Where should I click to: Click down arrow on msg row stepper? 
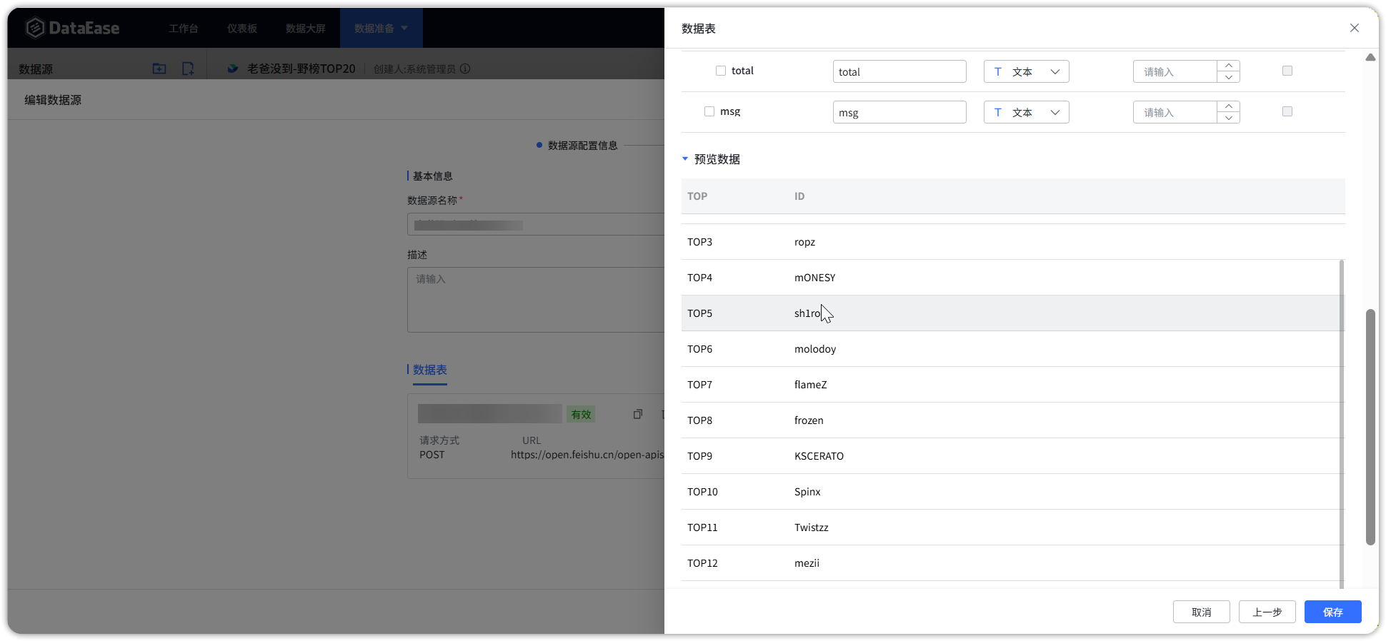pos(1228,118)
